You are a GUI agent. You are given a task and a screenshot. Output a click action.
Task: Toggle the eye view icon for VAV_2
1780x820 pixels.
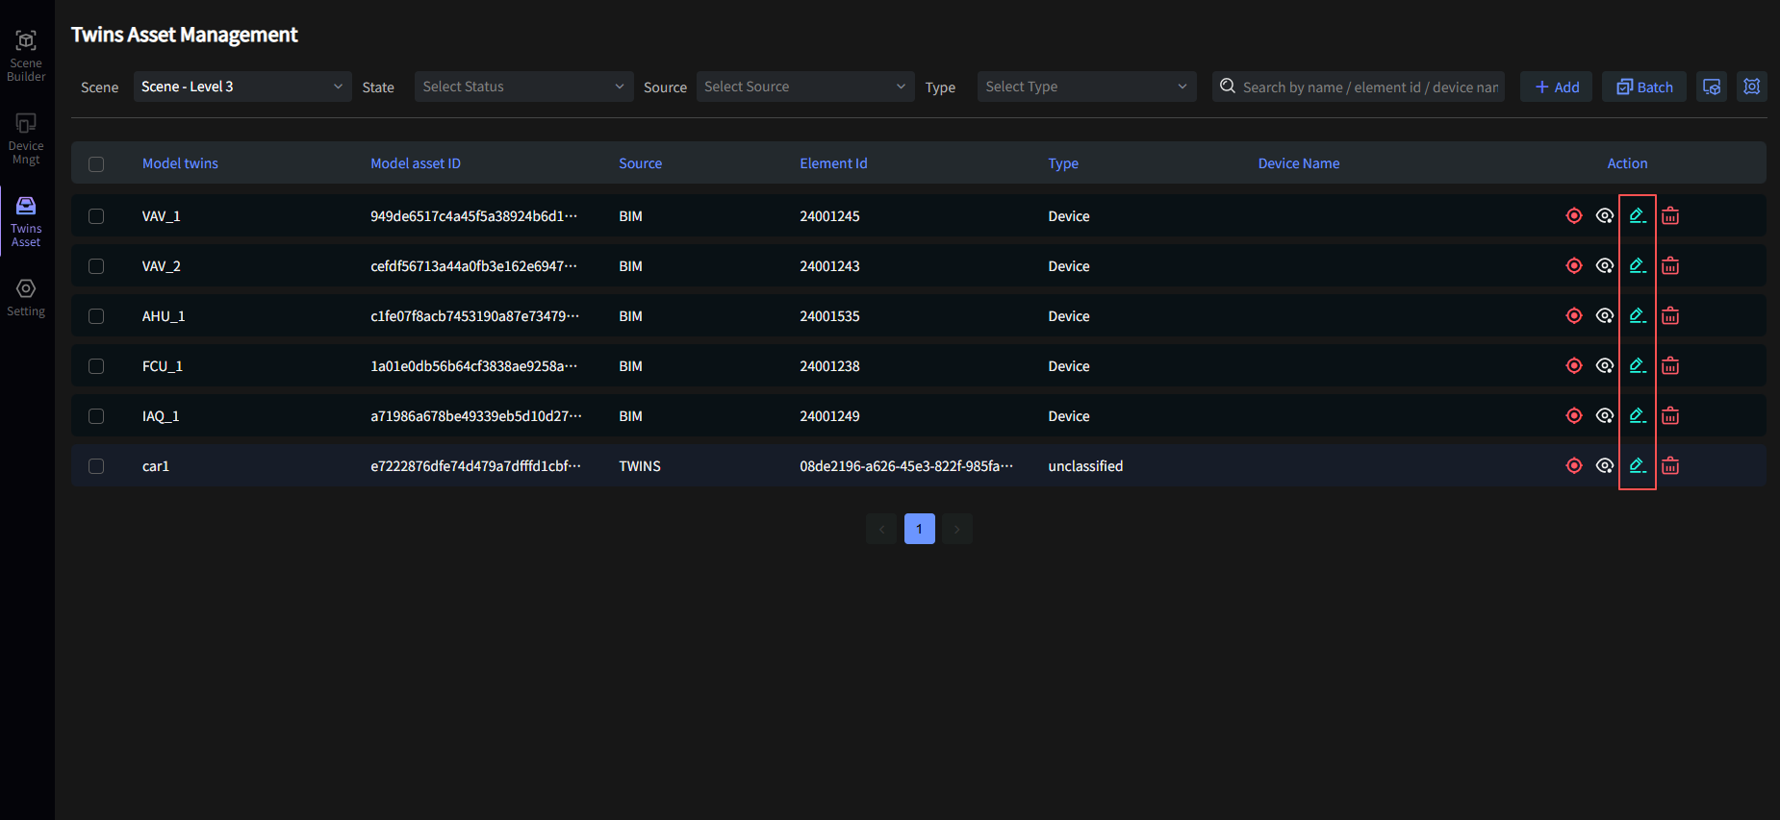click(x=1604, y=266)
